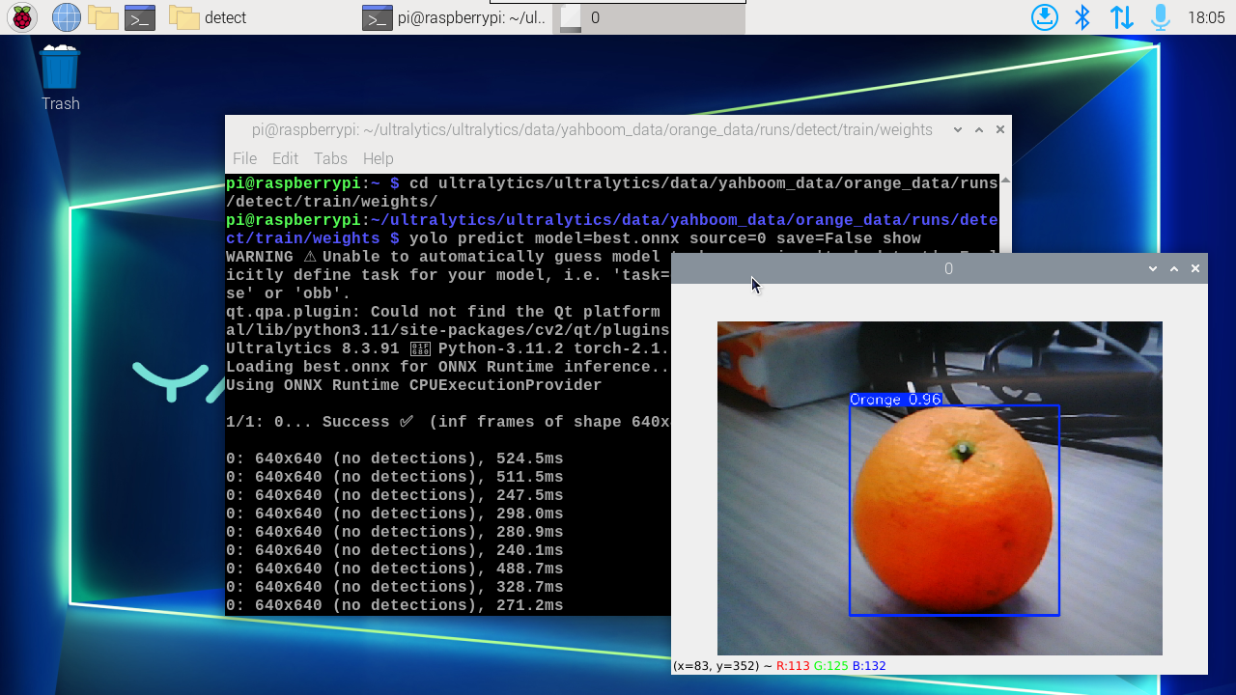1236x695 pixels.
Task: Click the '511.5ms' detection line
Action: click(x=395, y=477)
